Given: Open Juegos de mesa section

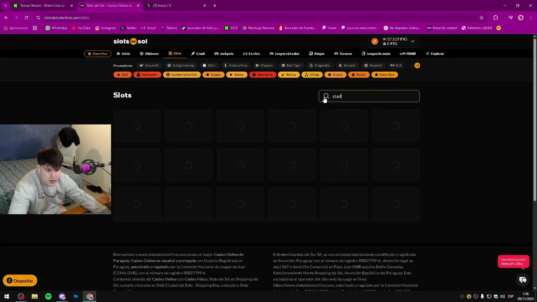Looking at the screenshot, I should 376,54.
